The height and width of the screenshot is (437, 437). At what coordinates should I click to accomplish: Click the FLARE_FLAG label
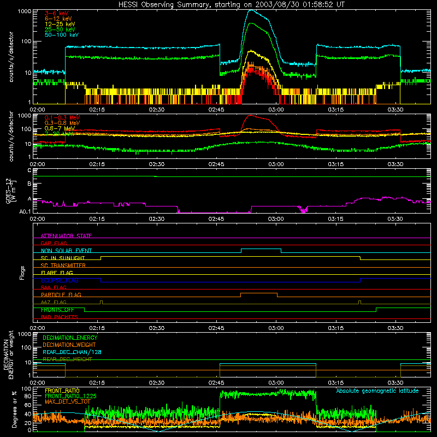[x=57, y=273]
